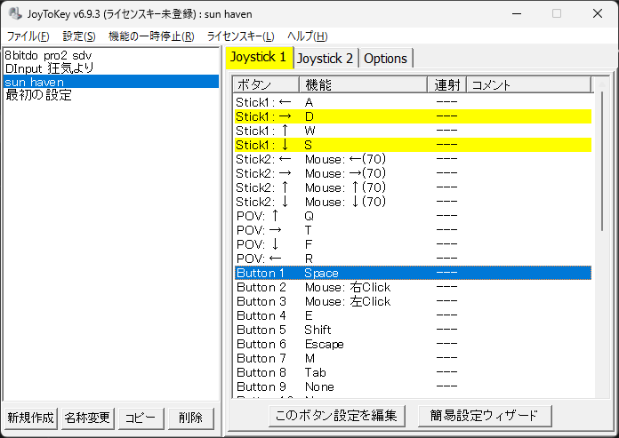
Task: Select the Stick1 → row mapped to D
Action: (x=413, y=116)
